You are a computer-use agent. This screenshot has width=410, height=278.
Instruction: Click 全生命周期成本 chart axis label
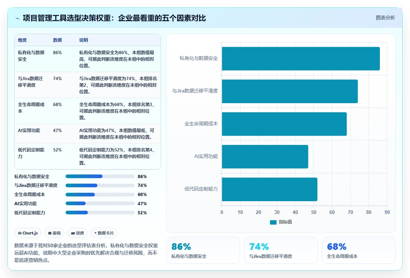click(x=201, y=124)
